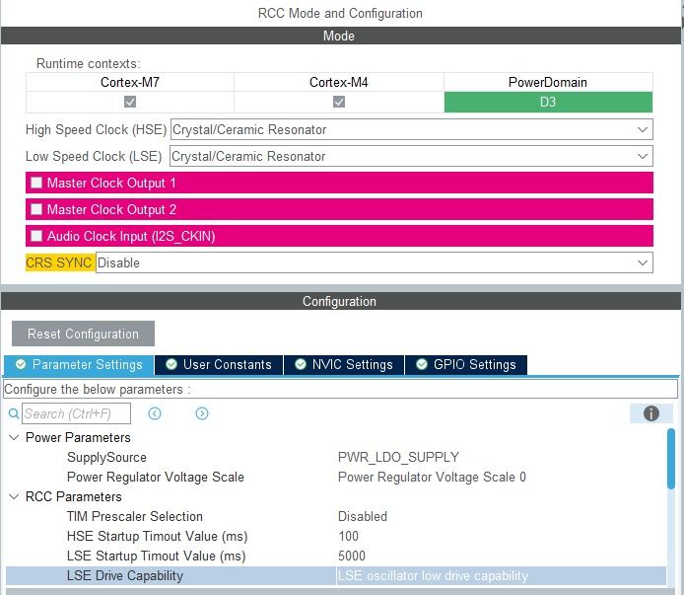Switch to GPIO Settings tab
The image size is (684, 595).
(x=466, y=364)
